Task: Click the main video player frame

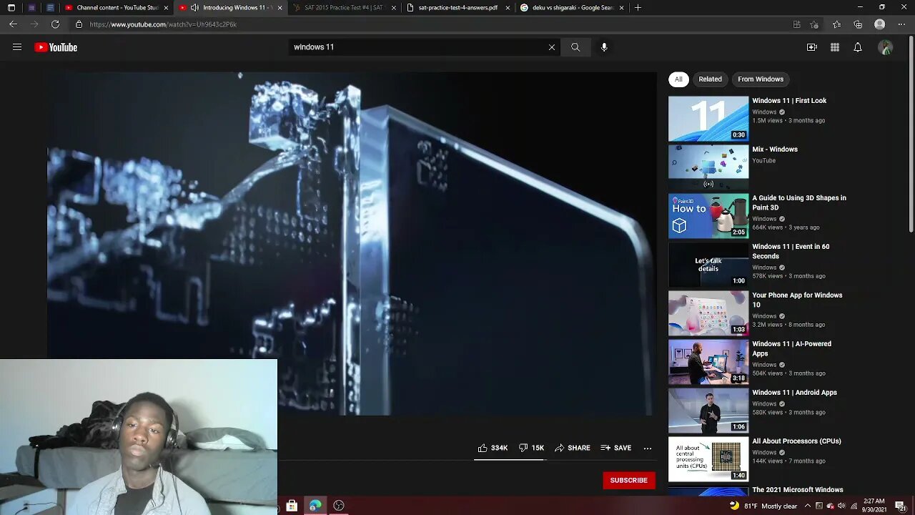Action: coord(350,243)
